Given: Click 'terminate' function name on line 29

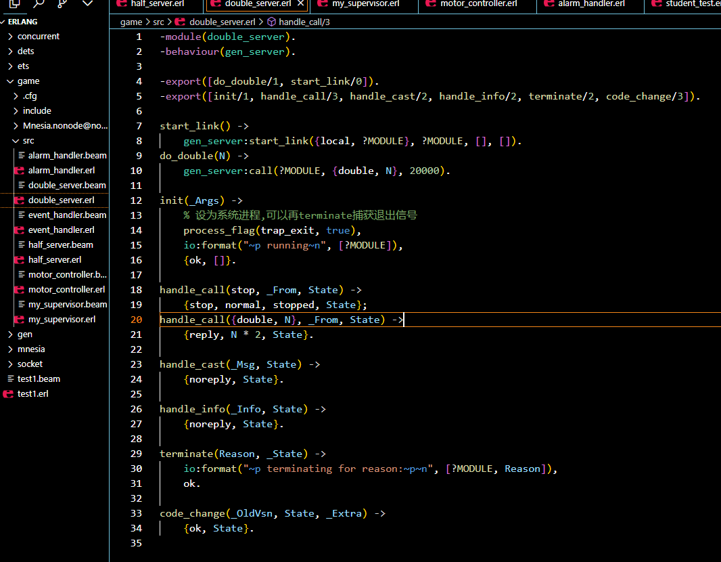Looking at the screenshot, I should [186, 454].
